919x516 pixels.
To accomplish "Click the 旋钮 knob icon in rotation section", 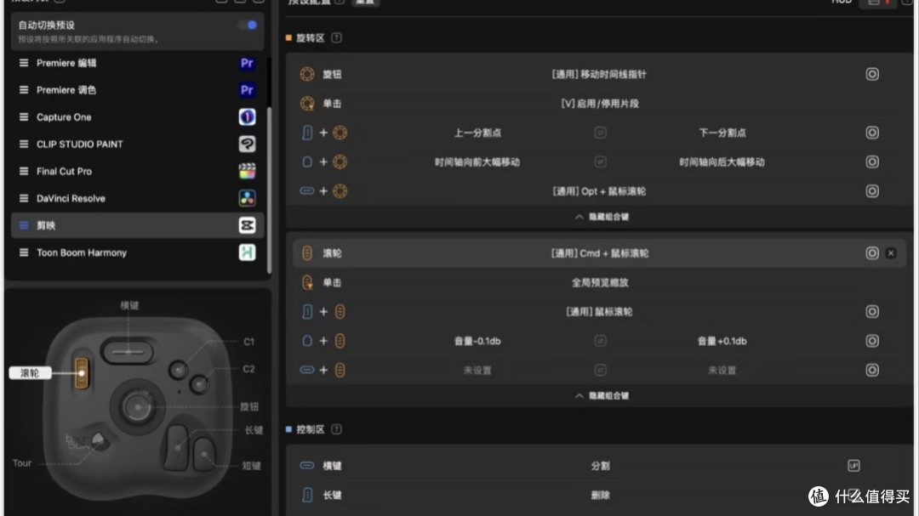I will click(307, 75).
